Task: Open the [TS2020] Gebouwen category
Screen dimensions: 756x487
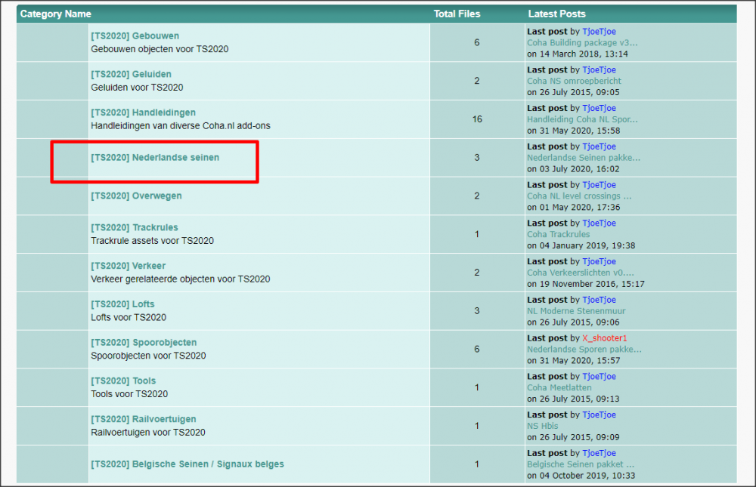Action: tap(135, 36)
